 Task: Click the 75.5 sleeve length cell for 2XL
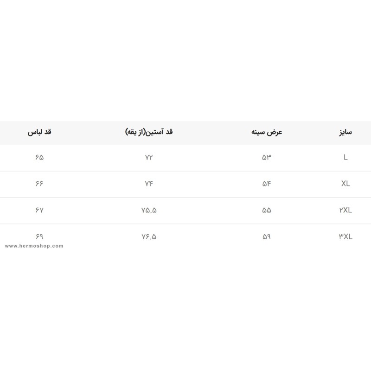click(x=149, y=210)
